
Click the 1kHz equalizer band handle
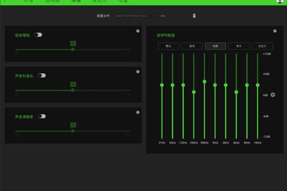pyautogui.click(x=215, y=85)
